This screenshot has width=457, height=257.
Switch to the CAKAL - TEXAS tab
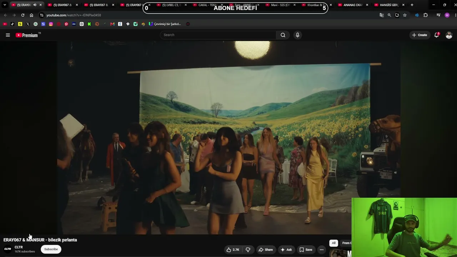(206, 5)
